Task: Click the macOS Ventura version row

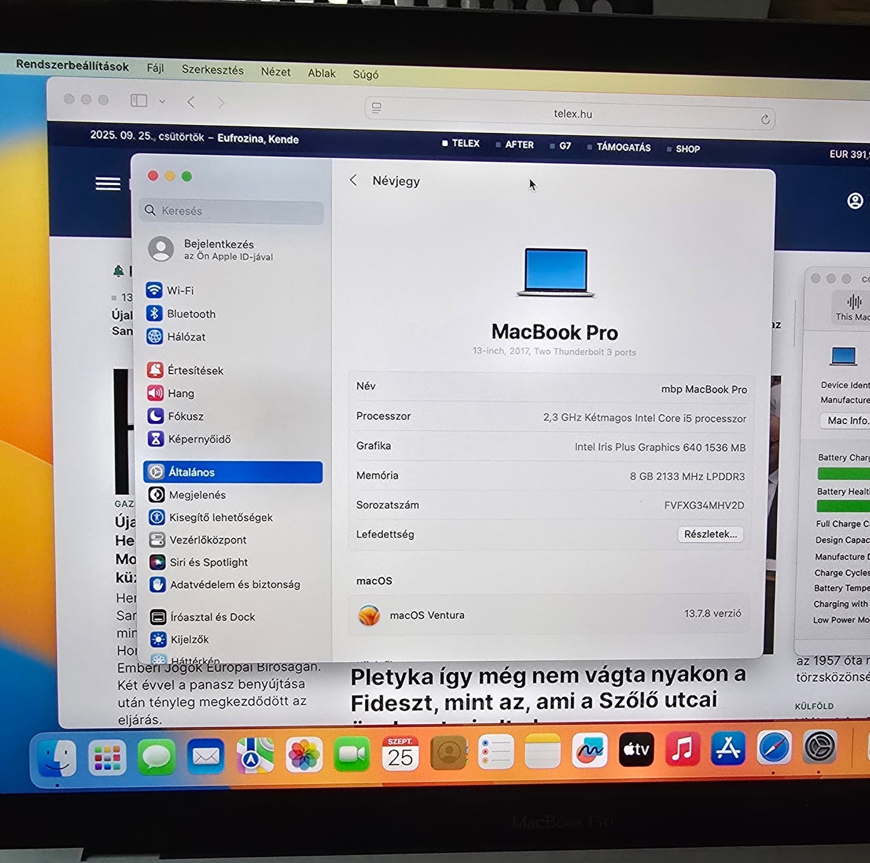Action: [549, 614]
